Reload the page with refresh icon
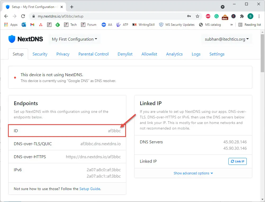 pos(23,16)
